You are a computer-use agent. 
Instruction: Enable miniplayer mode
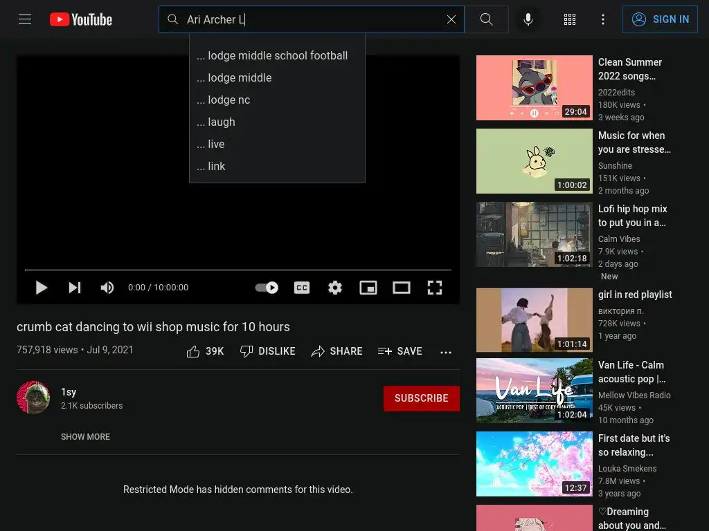click(x=368, y=288)
